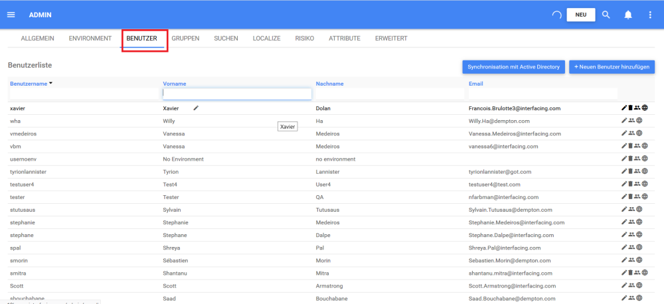Focus the Nachname filter field

click(x=390, y=94)
